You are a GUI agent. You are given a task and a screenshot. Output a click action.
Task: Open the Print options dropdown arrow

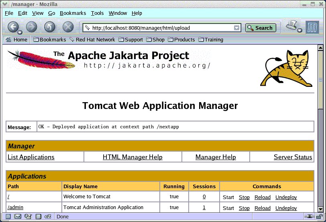(x=300, y=31)
